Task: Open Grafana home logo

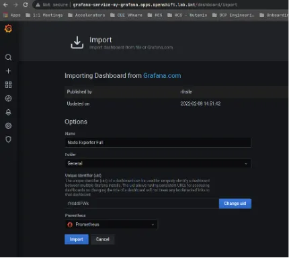Action: coord(8,29)
